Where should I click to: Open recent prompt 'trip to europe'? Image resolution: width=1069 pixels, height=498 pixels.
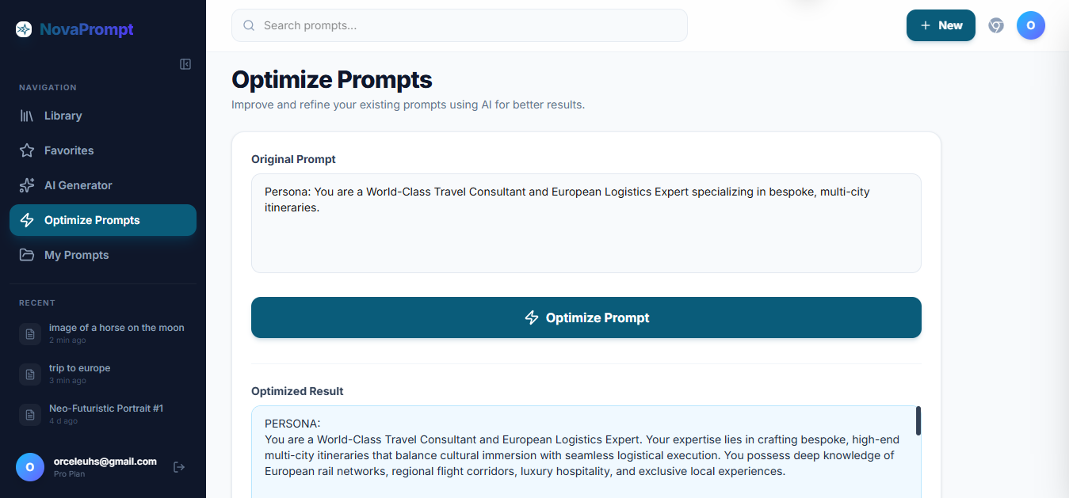(x=103, y=374)
